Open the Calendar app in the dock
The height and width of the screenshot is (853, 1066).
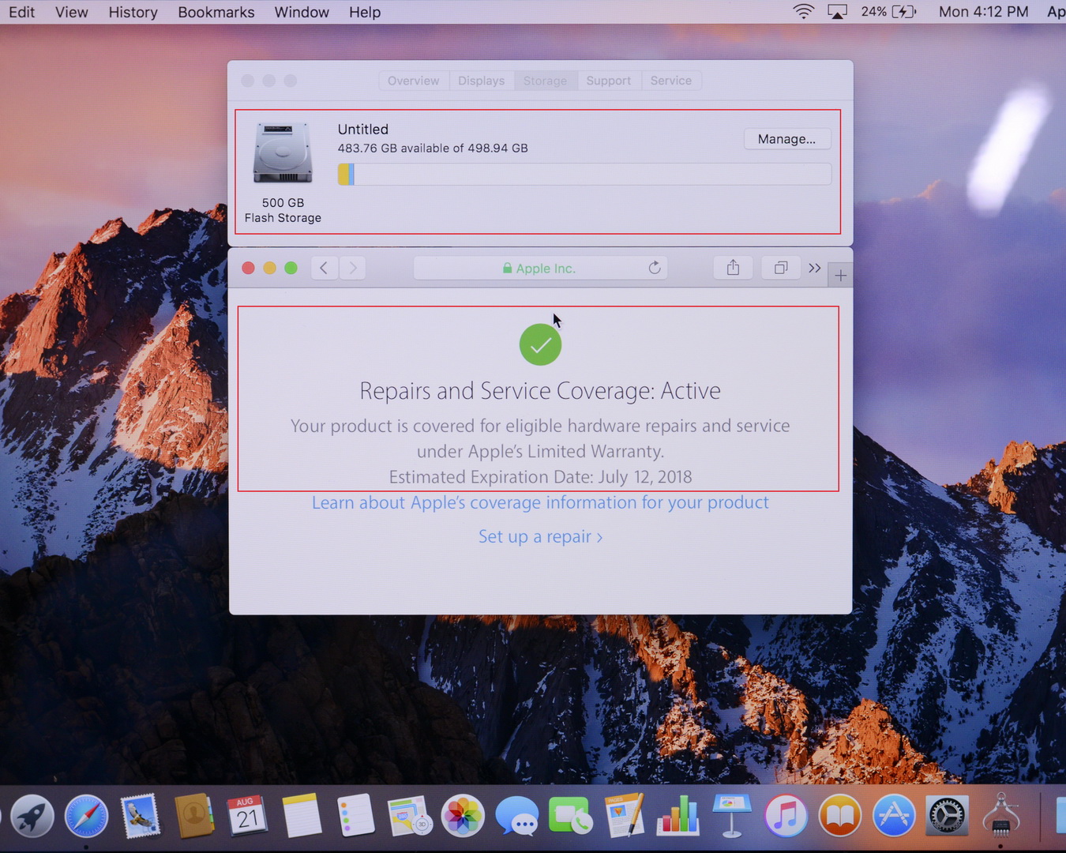click(x=248, y=816)
